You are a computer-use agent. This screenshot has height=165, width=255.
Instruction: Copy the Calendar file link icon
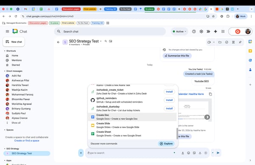click(x=210, y=94)
